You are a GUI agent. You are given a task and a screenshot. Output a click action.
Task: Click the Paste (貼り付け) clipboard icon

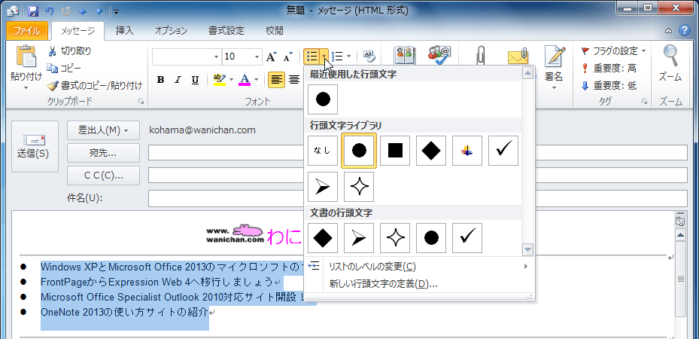[26, 57]
